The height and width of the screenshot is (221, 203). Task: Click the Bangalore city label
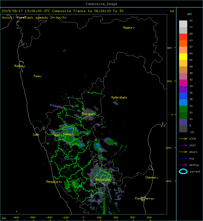104,180
